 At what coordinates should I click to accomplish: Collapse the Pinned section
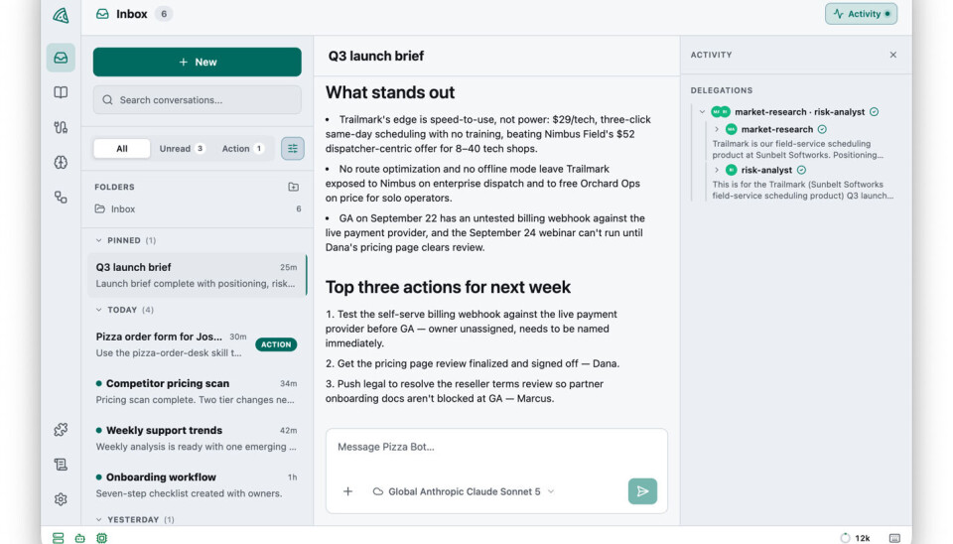99,240
